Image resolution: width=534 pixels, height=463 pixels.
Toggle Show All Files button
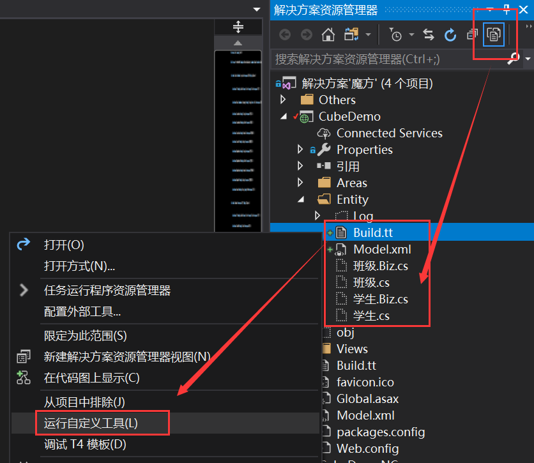click(494, 34)
